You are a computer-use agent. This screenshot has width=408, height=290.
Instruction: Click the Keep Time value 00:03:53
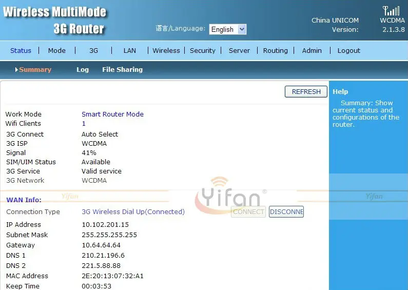[x=96, y=286]
